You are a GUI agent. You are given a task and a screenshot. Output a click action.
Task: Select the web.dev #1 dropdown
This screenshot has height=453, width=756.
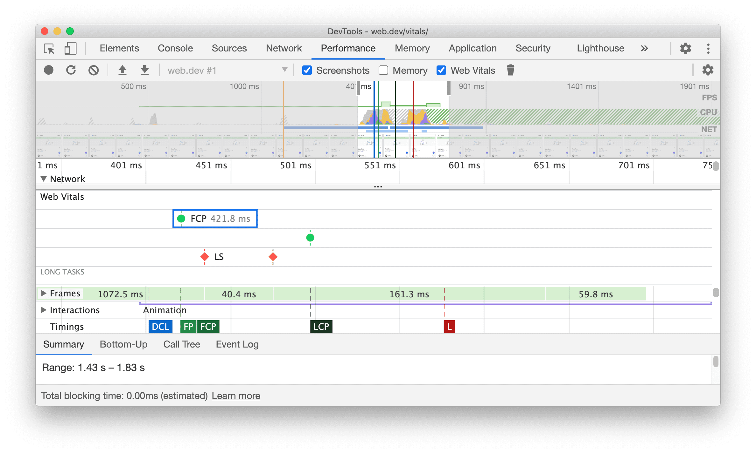[x=223, y=71]
